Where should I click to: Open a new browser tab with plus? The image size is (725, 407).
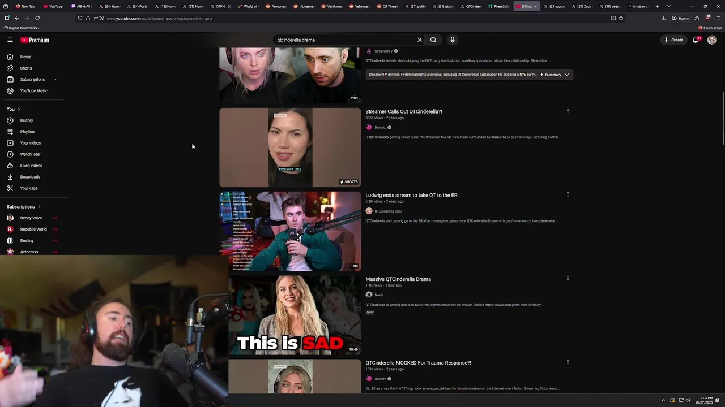pyautogui.click(x=657, y=6)
